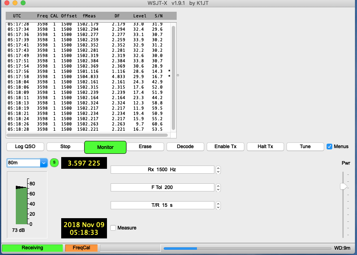Click the Decode button
This screenshot has height=255, width=357.
click(x=185, y=147)
